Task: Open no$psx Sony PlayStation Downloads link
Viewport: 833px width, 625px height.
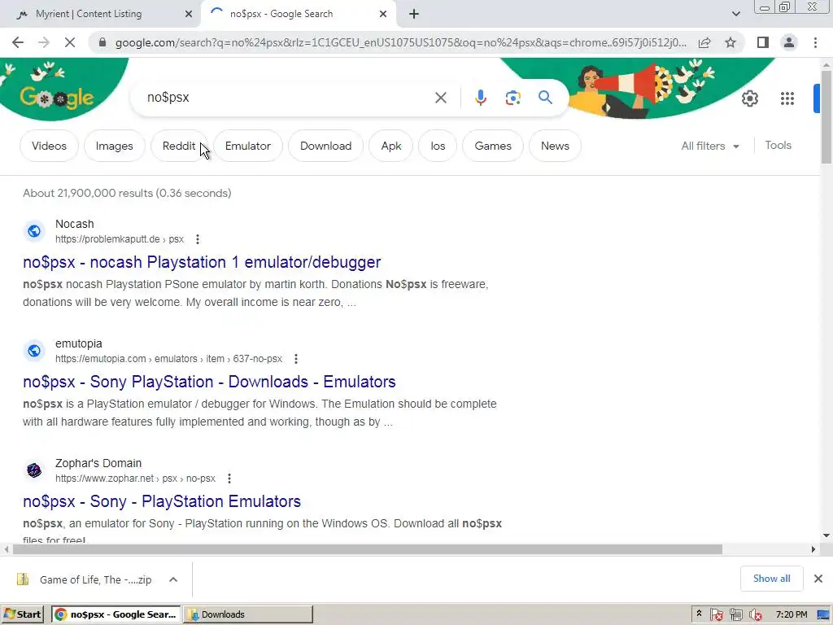Action: click(x=209, y=382)
